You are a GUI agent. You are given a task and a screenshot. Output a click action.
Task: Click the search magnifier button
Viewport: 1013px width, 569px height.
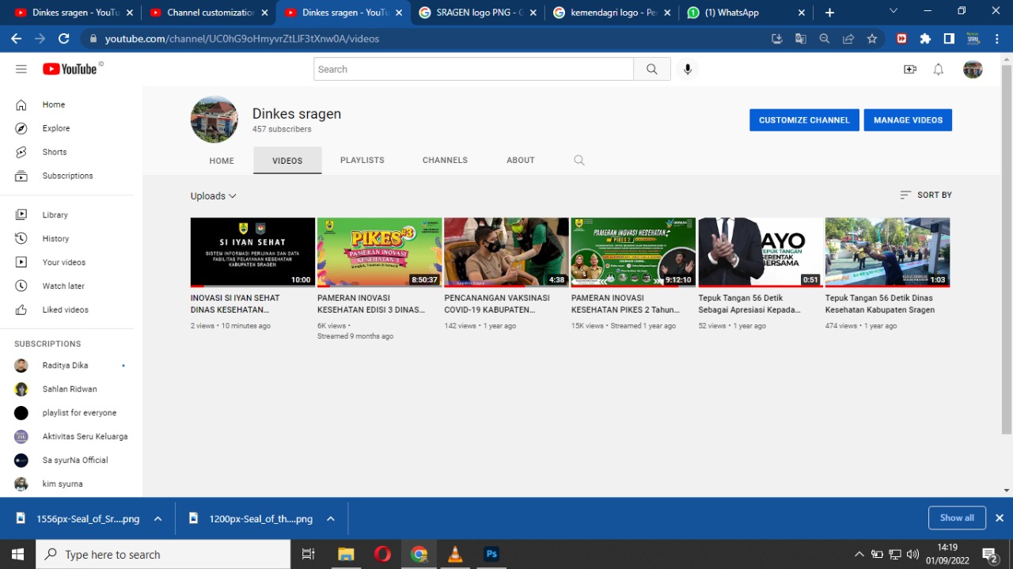click(651, 69)
